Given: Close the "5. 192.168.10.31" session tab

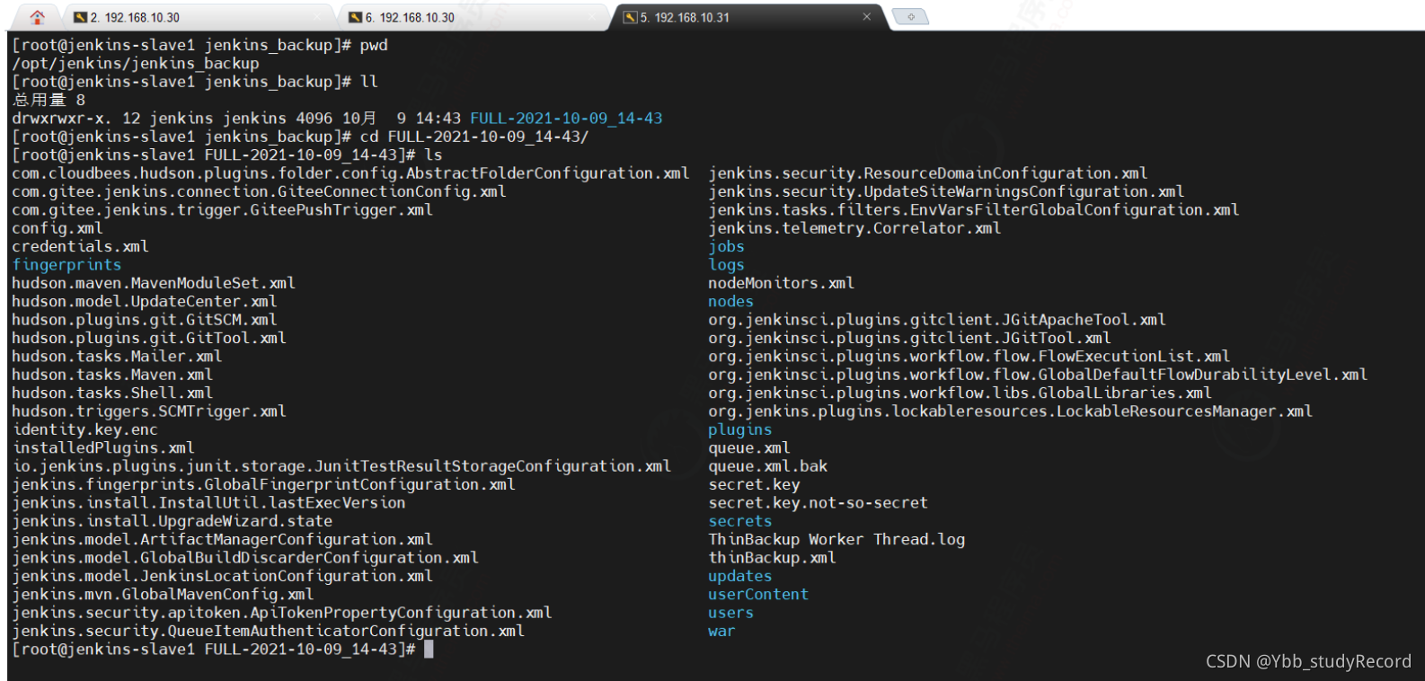Looking at the screenshot, I should pyautogui.click(x=866, y=16).
